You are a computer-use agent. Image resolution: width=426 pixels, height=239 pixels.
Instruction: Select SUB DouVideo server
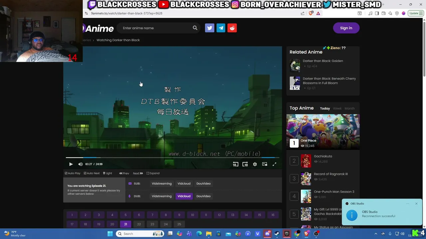point(203,184)
